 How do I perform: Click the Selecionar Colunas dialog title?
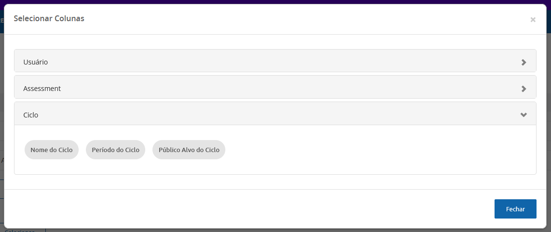[x=49, y=19]
